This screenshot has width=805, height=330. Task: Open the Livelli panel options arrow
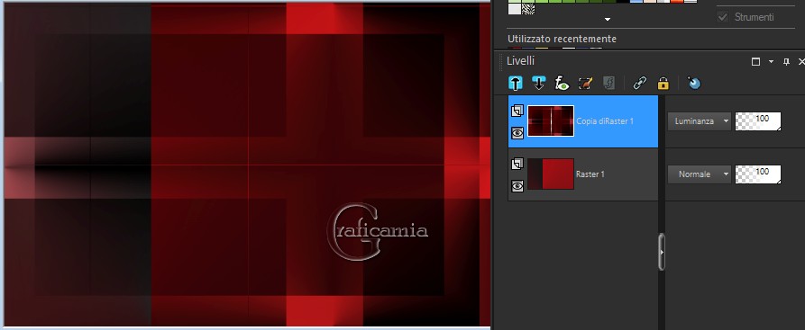click(x=771, y=61)
